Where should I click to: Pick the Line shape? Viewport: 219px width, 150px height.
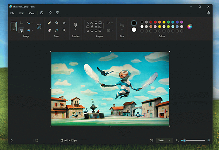pyautogui.click(x=88, y=23)
